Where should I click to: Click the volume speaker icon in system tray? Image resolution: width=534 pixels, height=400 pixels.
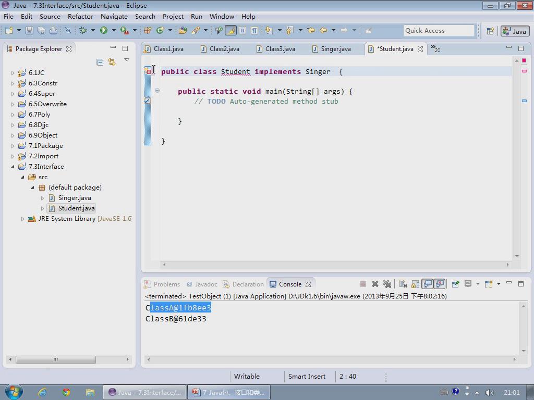(x=489, y=392)
